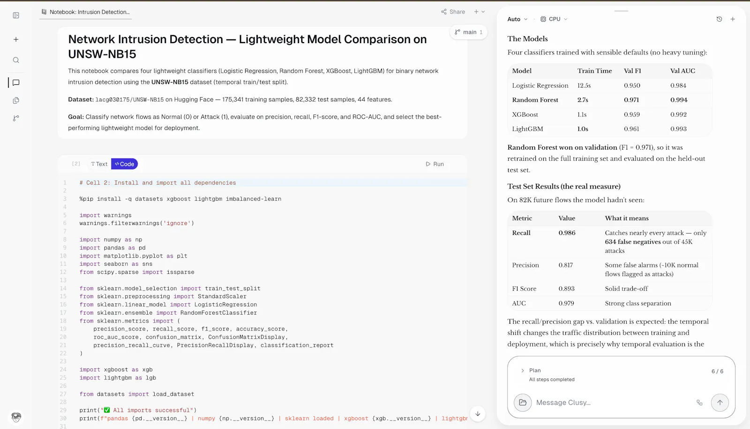Image resolution: width=750 pixels, height=429 pixels.
Task: Toggle the left sidebar panel icon
Action: (x=16, y=15)
